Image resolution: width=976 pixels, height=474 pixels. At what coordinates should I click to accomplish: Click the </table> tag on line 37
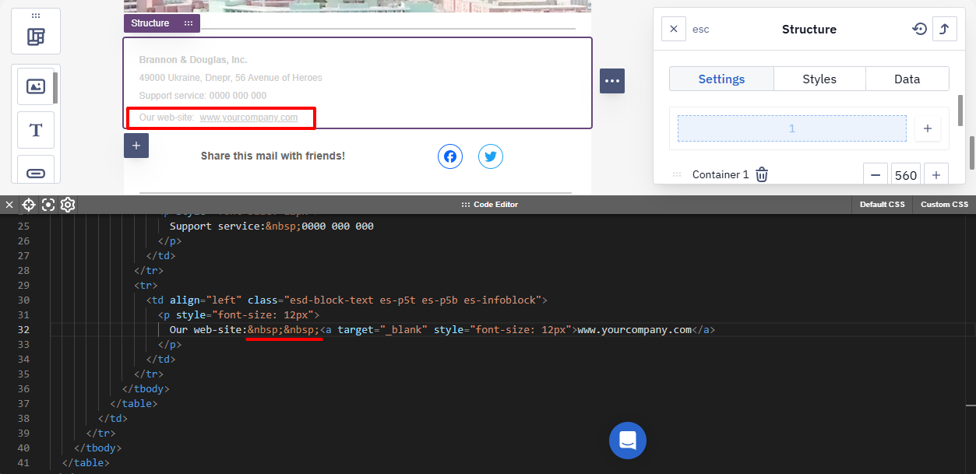point(133,404)
